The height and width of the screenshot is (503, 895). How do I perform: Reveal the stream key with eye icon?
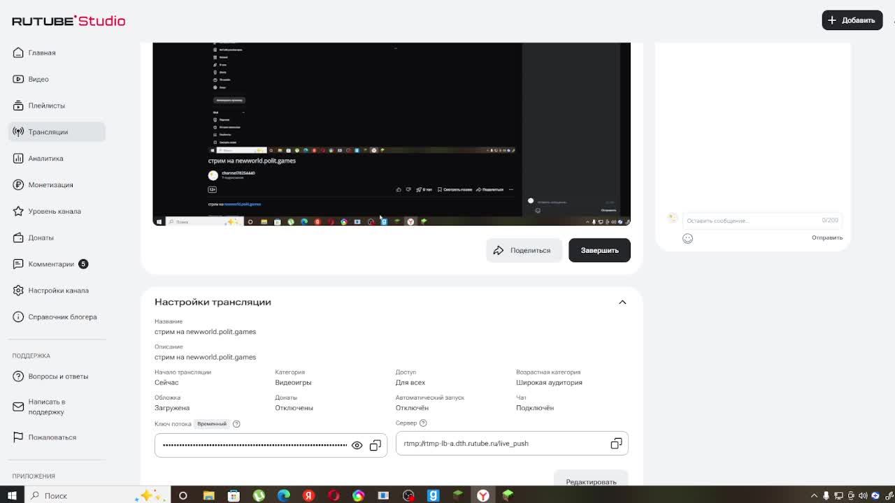click(x=357, y=446)
